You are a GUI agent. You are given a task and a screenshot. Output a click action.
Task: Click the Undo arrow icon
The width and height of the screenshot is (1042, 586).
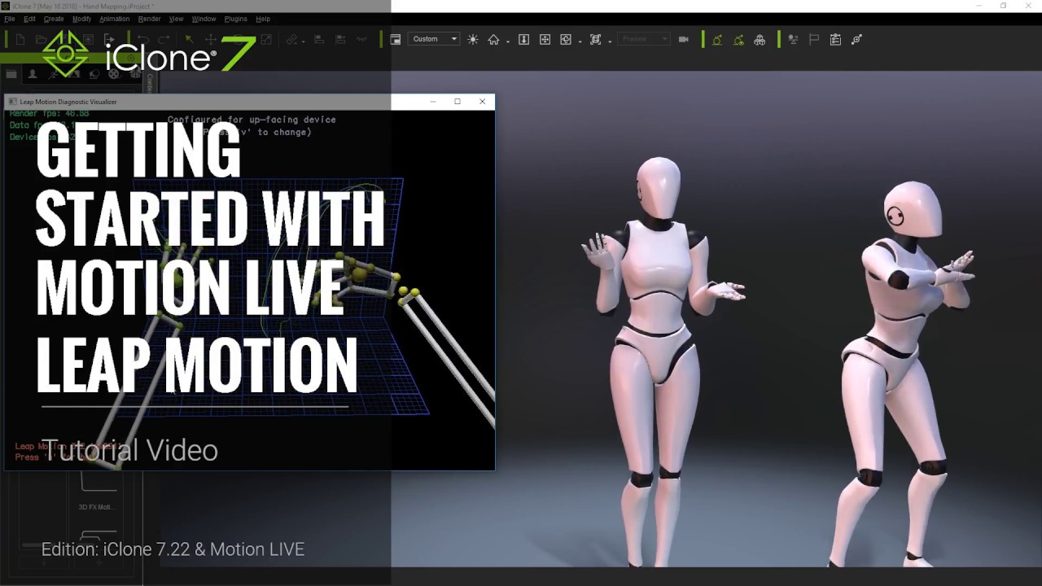click(x=142, y=39)
